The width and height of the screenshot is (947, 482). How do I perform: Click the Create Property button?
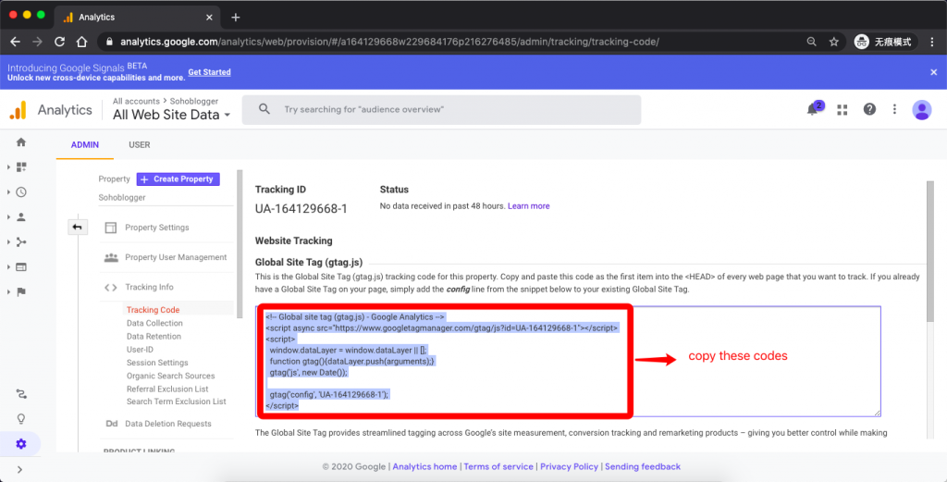pos(178,179)
